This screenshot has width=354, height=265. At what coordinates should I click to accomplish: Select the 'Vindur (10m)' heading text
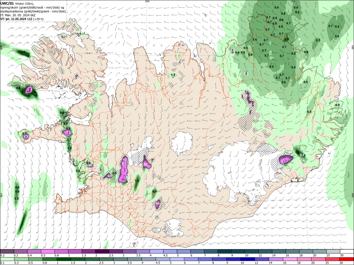pos(24,3)
